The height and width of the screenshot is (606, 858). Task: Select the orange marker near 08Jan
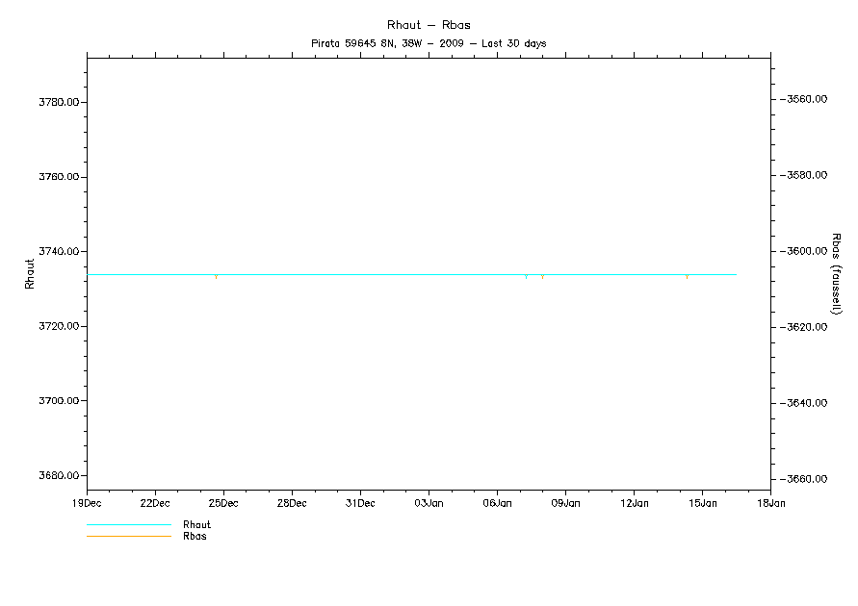[543, 277]
